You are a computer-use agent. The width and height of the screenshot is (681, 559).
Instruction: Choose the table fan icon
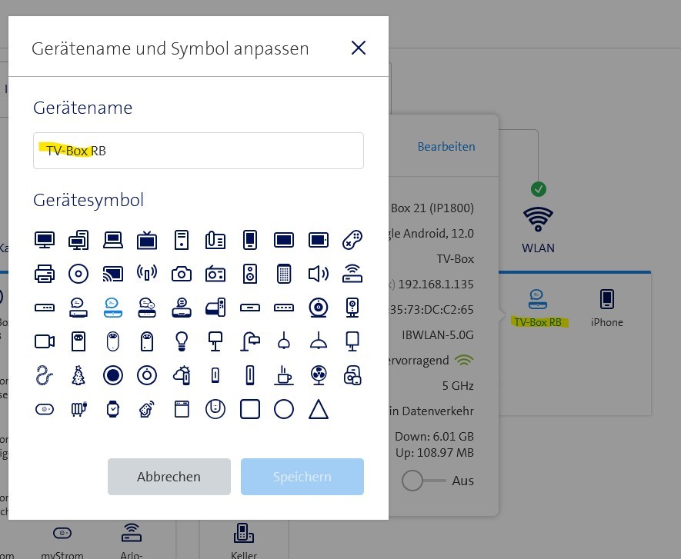pyautogui.click(x=318, y=376)
